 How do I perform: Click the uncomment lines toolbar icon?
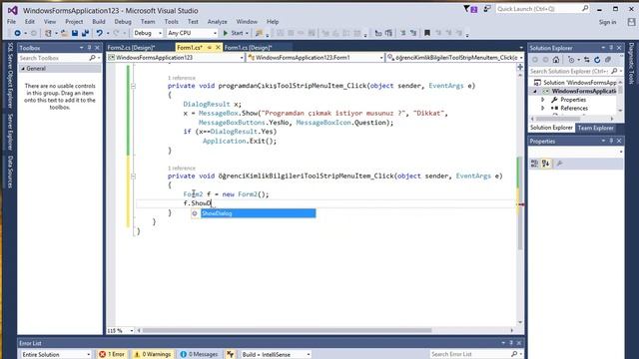click(x=413, y=33)
